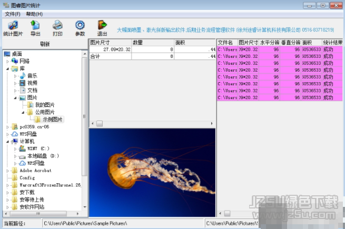Select the 音乐 music icon
This screenshot has width=345, height=229.
(x=23, y=76)
